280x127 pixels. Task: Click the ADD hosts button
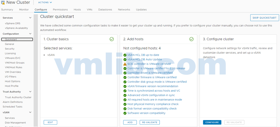130,122
